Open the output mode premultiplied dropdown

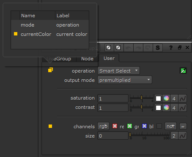click(125, 80)
